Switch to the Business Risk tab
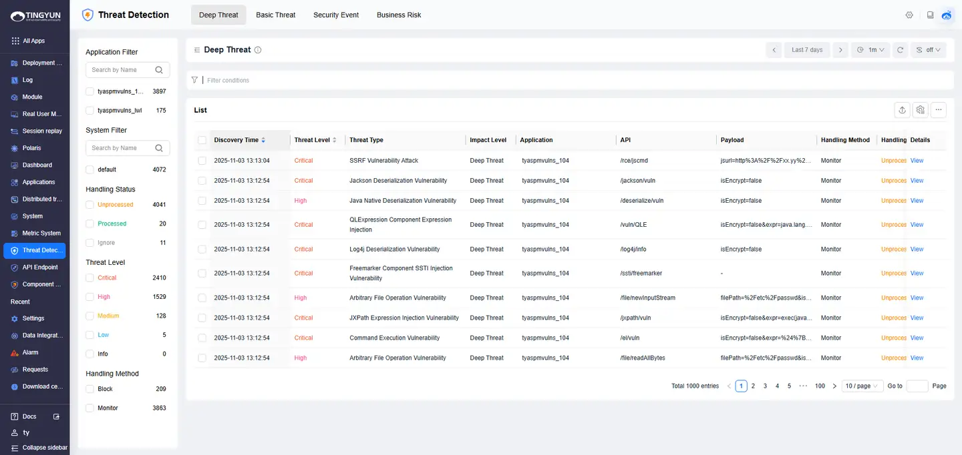Viewport: 962px width, 455px height. coord(399,15)
